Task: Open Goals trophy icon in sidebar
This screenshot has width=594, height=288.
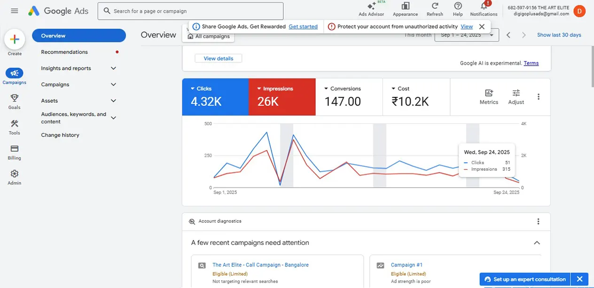Action: 15,98
